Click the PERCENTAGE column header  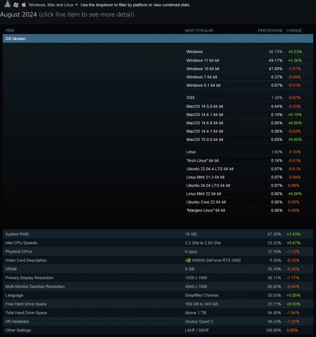tap(270, 31)
